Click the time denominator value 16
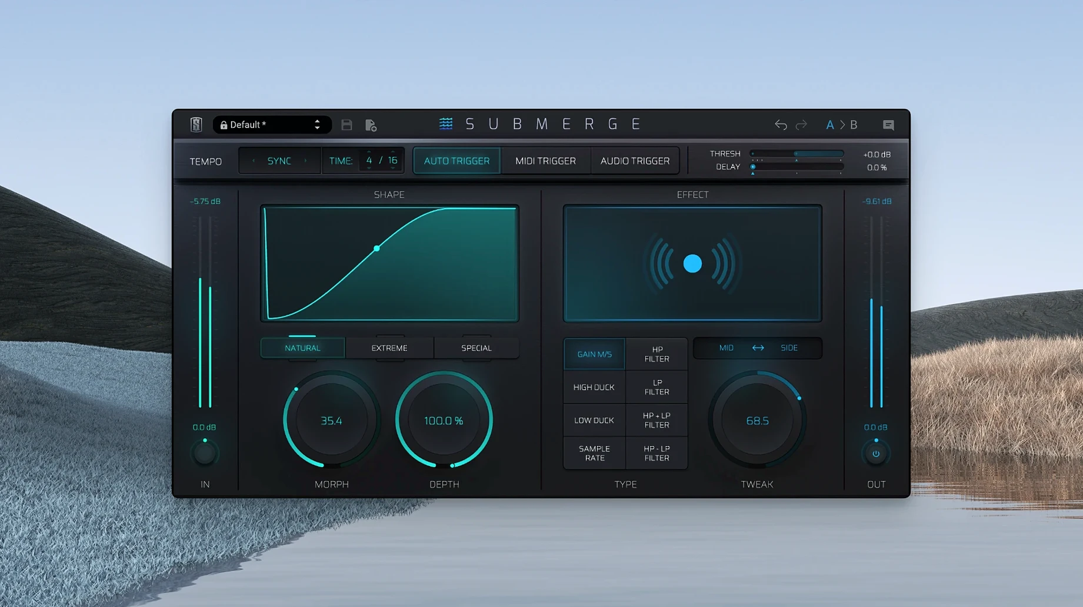This screenshot has width=1083, height=607. tap(392, 160)
